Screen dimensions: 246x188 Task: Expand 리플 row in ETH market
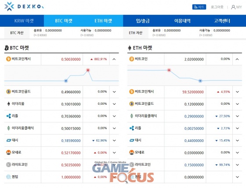tap(237, 128)
